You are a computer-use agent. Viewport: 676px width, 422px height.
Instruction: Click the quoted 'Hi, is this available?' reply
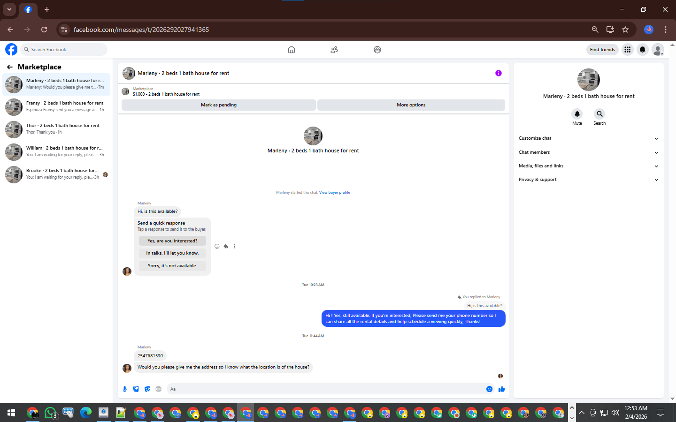point(484,306)
